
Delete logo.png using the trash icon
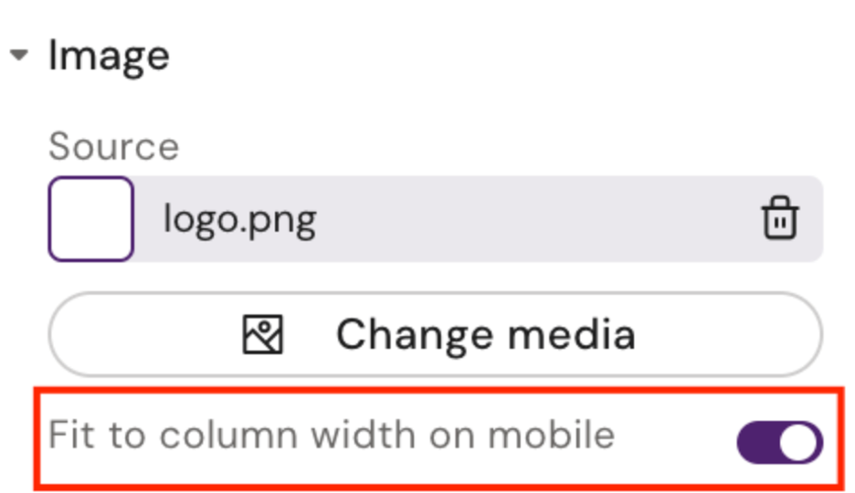coord(779,220)
